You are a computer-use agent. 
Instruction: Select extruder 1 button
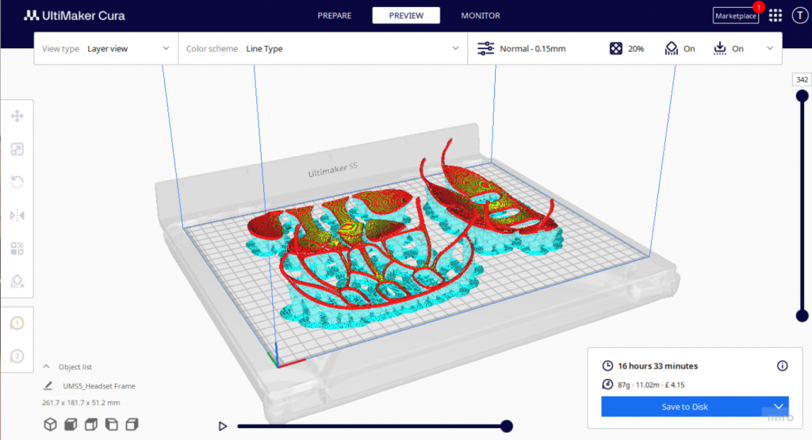17,323
